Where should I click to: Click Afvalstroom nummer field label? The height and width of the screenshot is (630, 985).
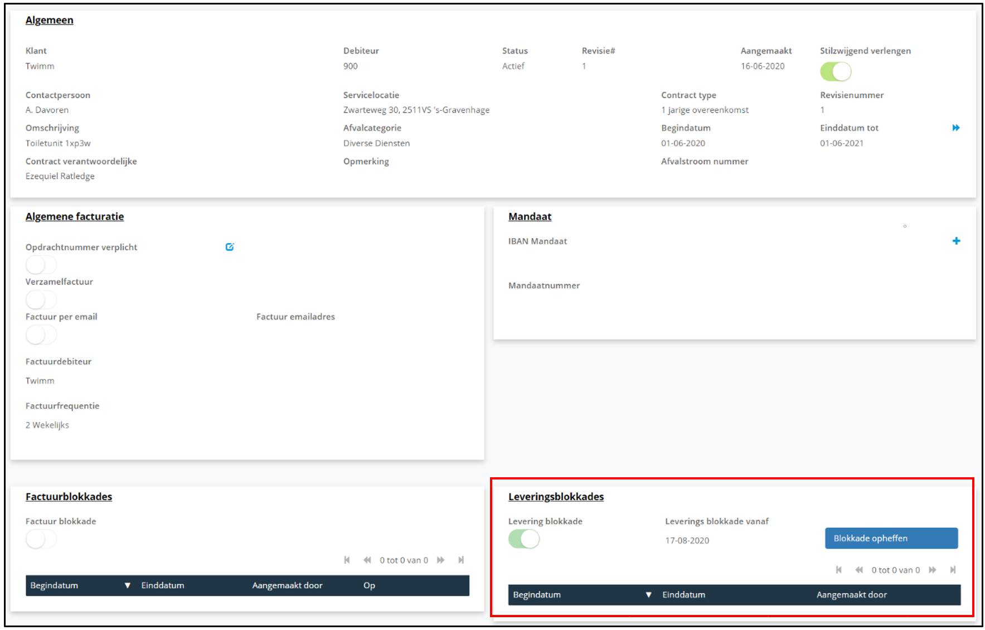click(705, 161)
